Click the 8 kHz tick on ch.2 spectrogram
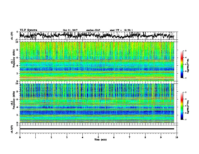The height and width of the screenshot is (154, 199). point(17,92)
